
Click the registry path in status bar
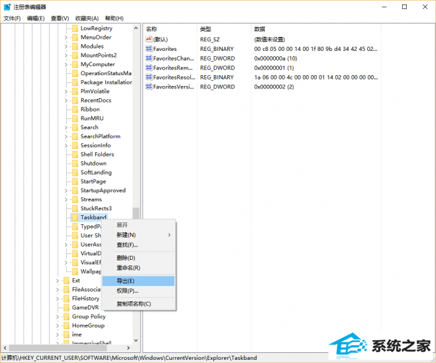pyautogui.click(x=129, y=358)
